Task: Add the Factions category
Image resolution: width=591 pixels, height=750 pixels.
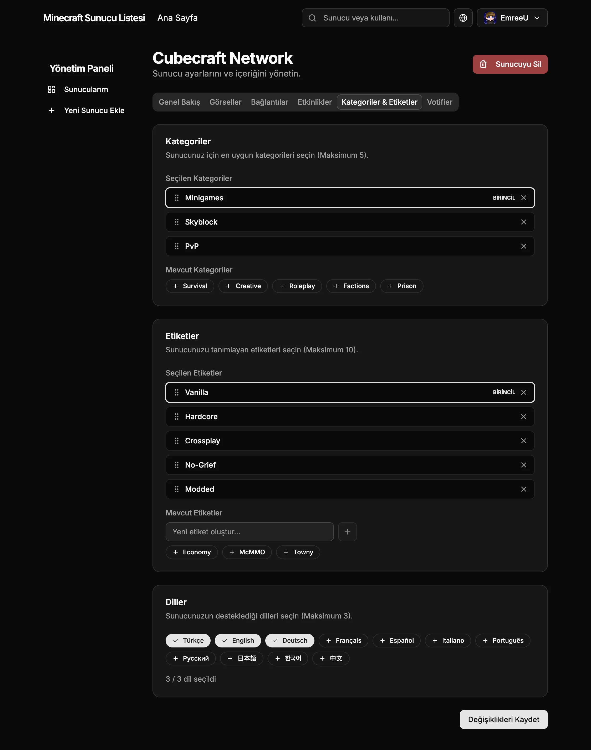Action: [x=351, y=286]
